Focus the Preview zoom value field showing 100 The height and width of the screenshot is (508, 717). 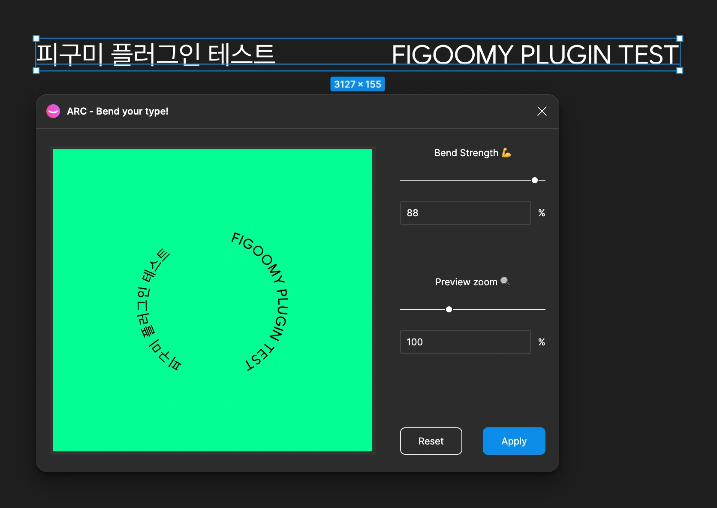(x=465, y=342)
